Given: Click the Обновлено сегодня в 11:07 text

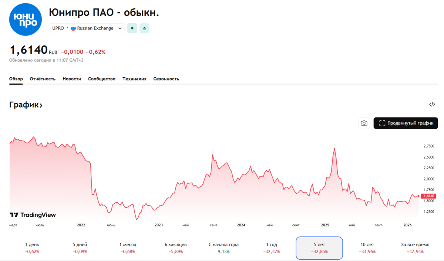Looking at the screenshot, I should pos(46,60).
